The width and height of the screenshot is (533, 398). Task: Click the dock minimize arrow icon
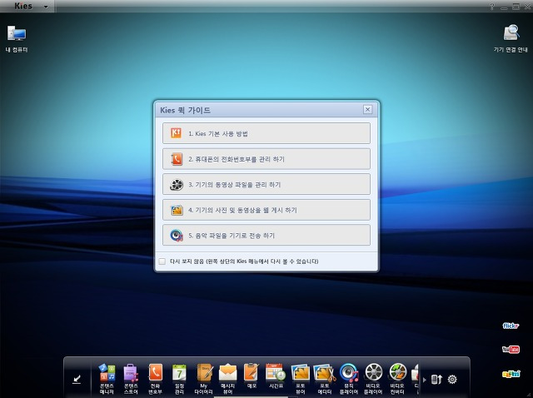[x=77, y=379]
